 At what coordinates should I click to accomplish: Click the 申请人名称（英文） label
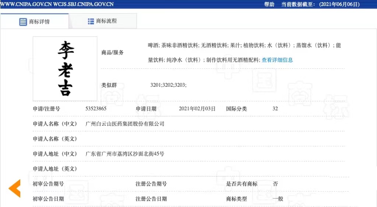(55, 139)
